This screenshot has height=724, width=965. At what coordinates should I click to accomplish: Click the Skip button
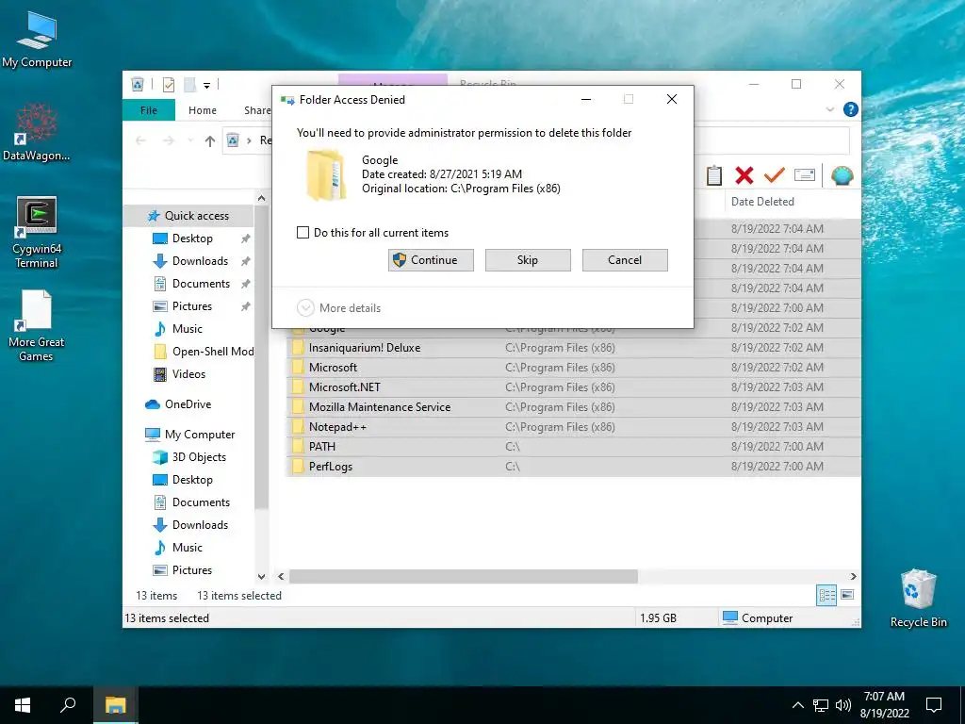coord(528,260)
